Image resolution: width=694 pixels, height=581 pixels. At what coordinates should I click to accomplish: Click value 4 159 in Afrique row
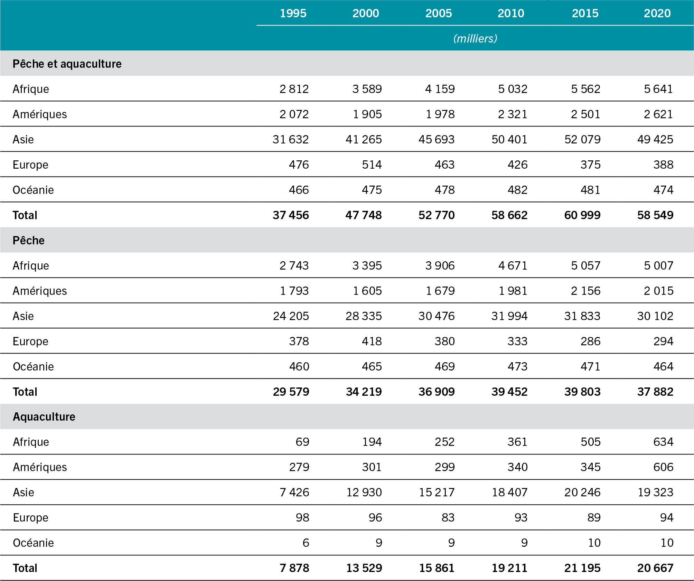[440, 89]
